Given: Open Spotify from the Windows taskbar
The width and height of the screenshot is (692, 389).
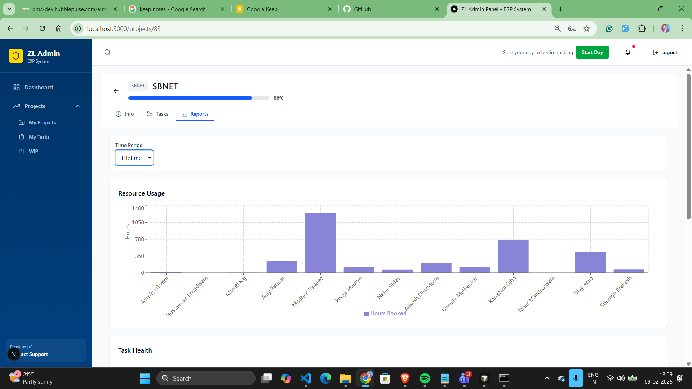Looking at the screenshot, I should point(425,378).
